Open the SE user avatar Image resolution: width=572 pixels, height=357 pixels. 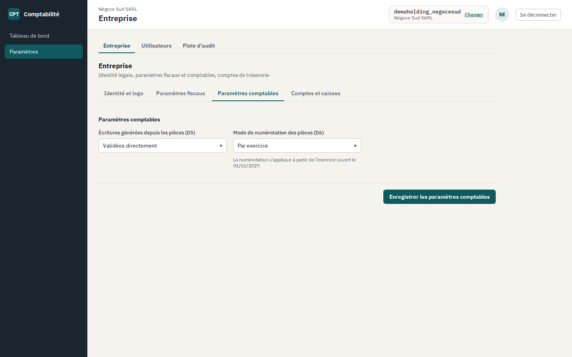[502, 15]
